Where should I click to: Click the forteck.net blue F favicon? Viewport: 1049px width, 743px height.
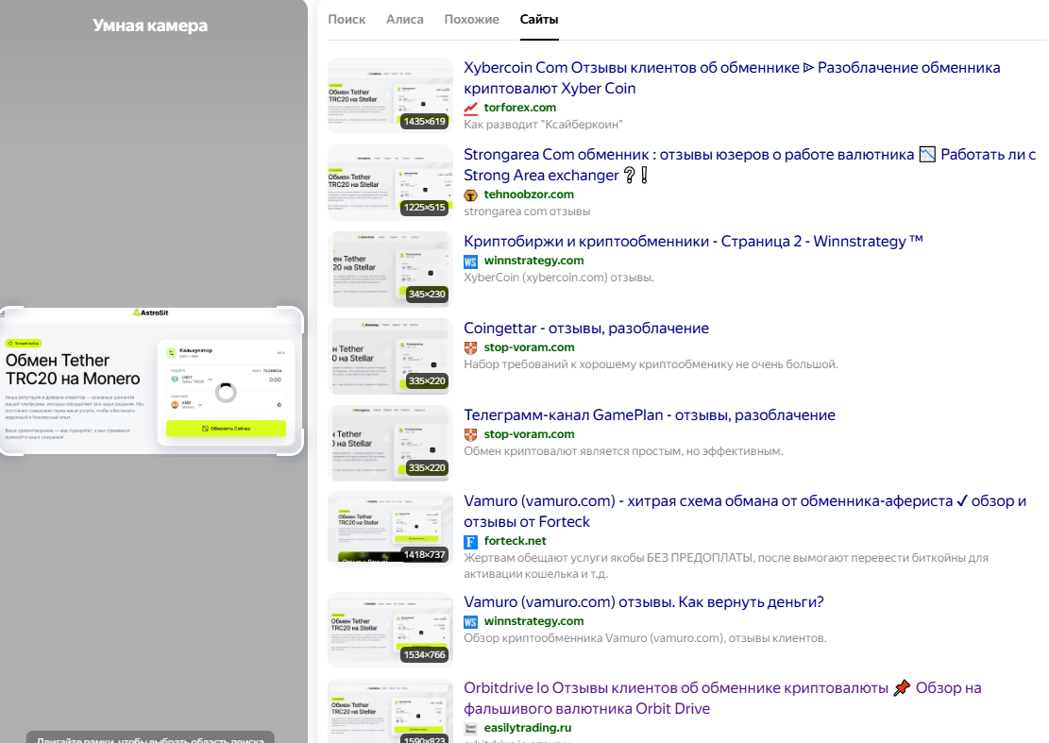pyautogui.click(x=471, y=541)
